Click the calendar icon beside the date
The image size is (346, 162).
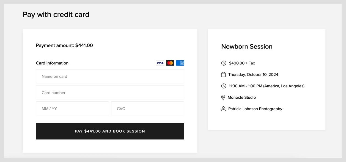(x=223, y=74)
